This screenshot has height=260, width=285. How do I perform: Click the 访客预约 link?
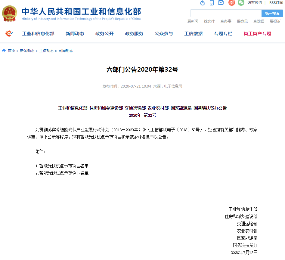(255, 3)
